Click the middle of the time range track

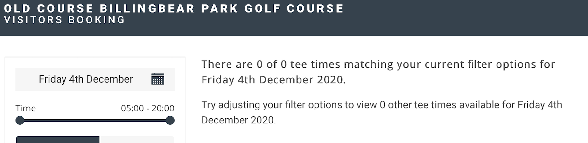click(x=95, y=121)
